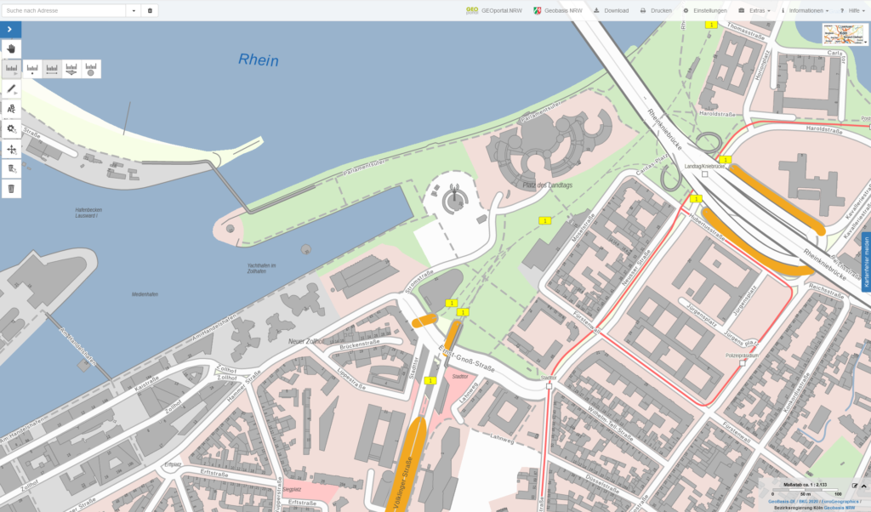Click the bottom trash bin delete-all tool
Image resolution: width=871 pixels, height=512 pixels.
[x=11, y=188]
